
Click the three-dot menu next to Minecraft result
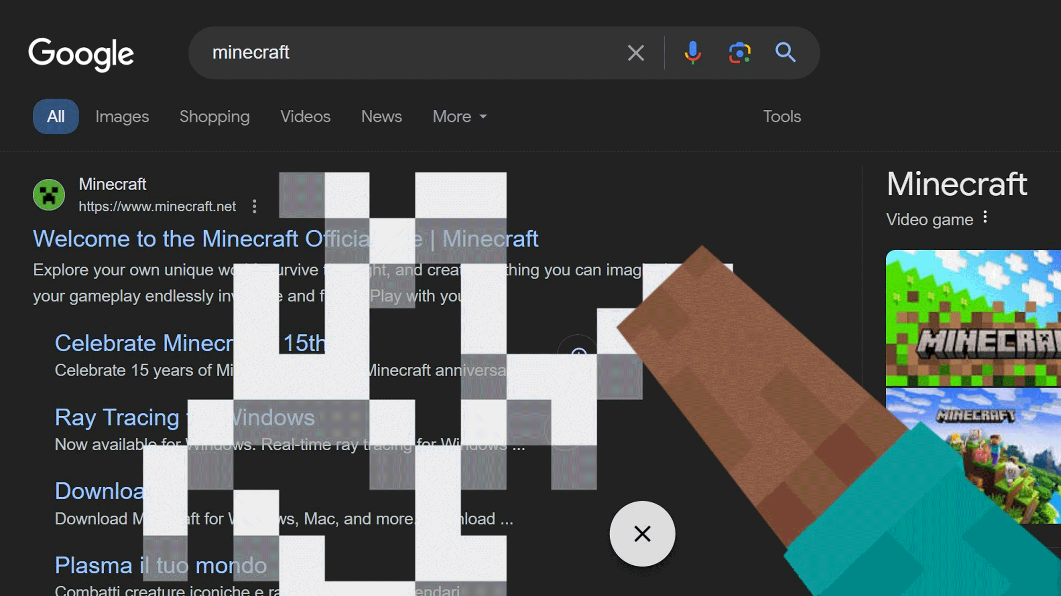[x=255, y=207]
